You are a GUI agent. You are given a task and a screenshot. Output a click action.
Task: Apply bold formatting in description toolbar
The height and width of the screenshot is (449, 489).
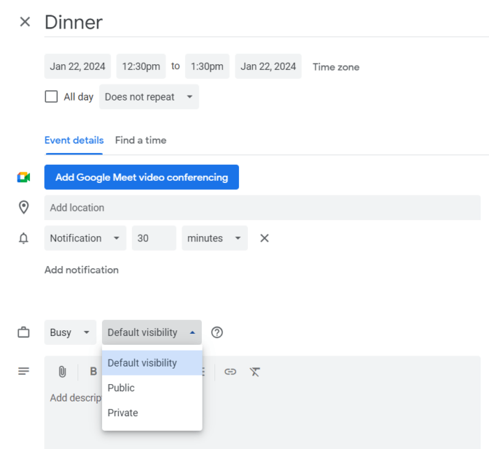[x=93, y=371]
